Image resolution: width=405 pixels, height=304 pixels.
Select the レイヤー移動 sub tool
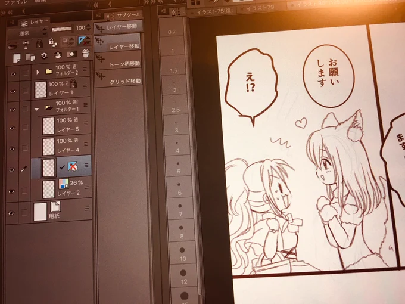click(118, 43)
